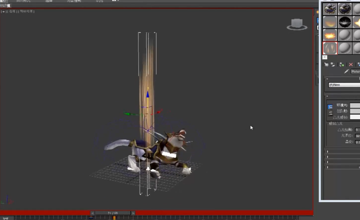Screen dimensions: 360x220
Task: Select the soft orange glow material slot
Action: [x=330, y=22]
